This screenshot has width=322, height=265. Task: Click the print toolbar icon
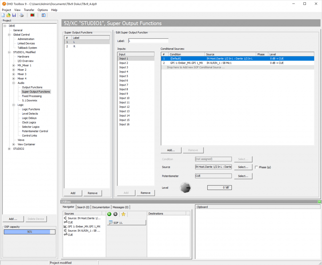[22, 15]
